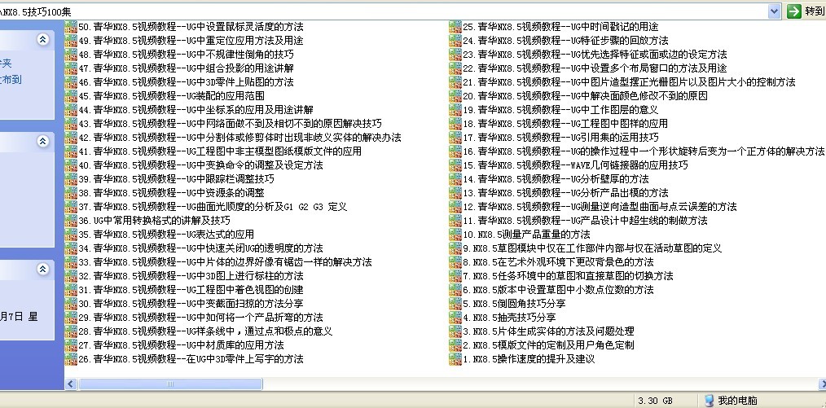
Task: Click the file icon of item 27 材质库的应用方法
Action: pos(71,345)
